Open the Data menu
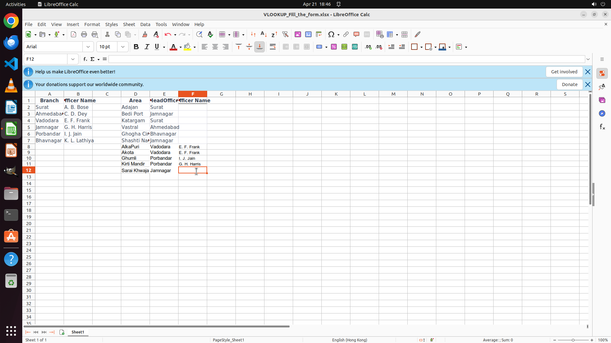Screen dimensions: 611x343 point(145,24)
